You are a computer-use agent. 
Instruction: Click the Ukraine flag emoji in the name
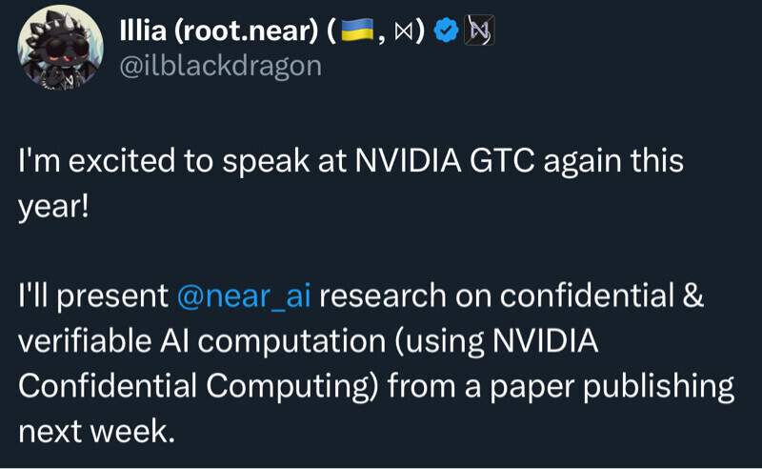(358, 32)
